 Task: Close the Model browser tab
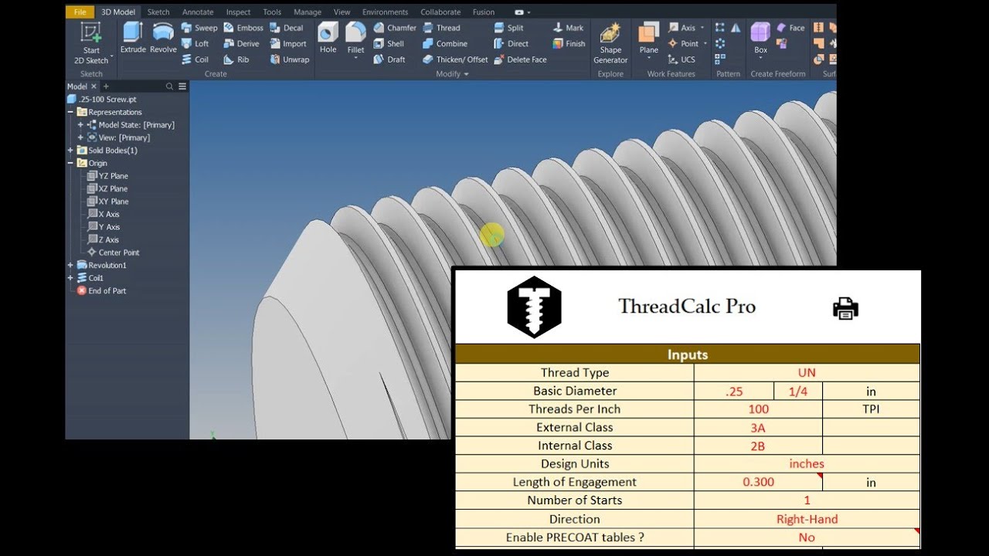click(x=93, y=86)
